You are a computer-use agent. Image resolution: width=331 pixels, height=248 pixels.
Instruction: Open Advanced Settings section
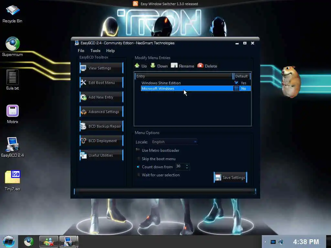101,111
